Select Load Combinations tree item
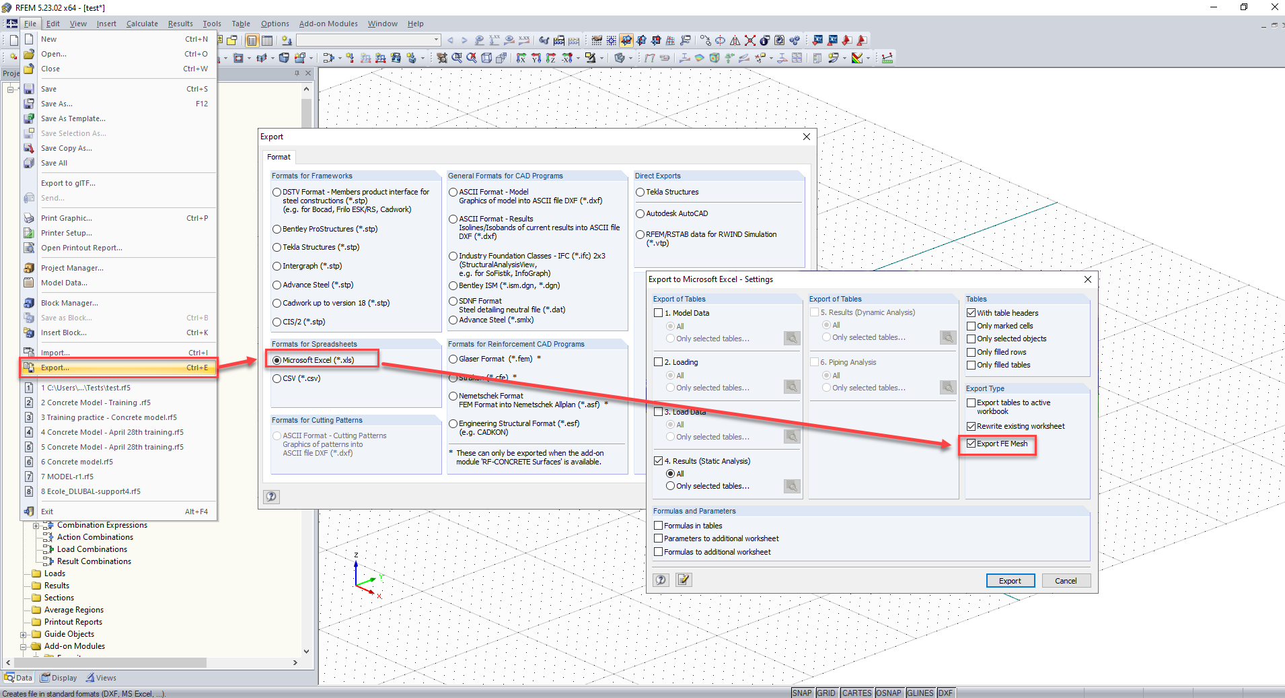The width and height of the screenshot is (1285, 698). pyautogui.click(x=92, y=549)
